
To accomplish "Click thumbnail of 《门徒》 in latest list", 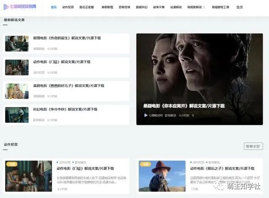I will coord(17,67).
